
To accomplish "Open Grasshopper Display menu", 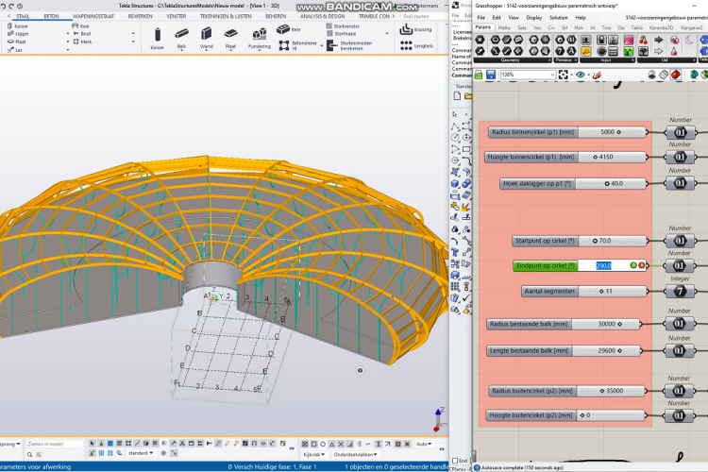I will (534, 18).
